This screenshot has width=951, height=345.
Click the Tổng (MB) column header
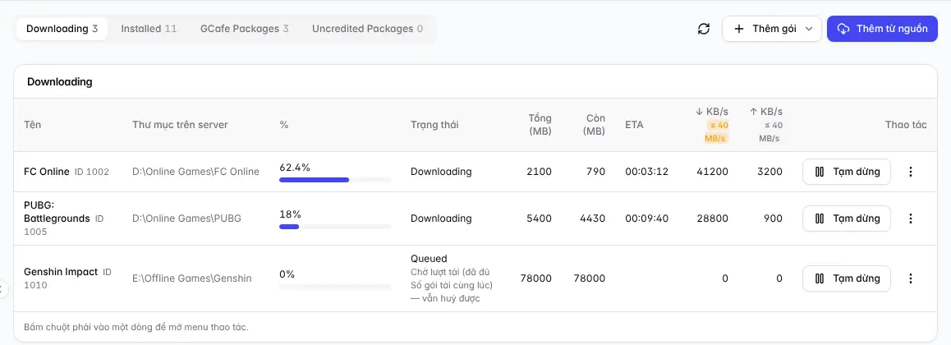tap(540, 125)
